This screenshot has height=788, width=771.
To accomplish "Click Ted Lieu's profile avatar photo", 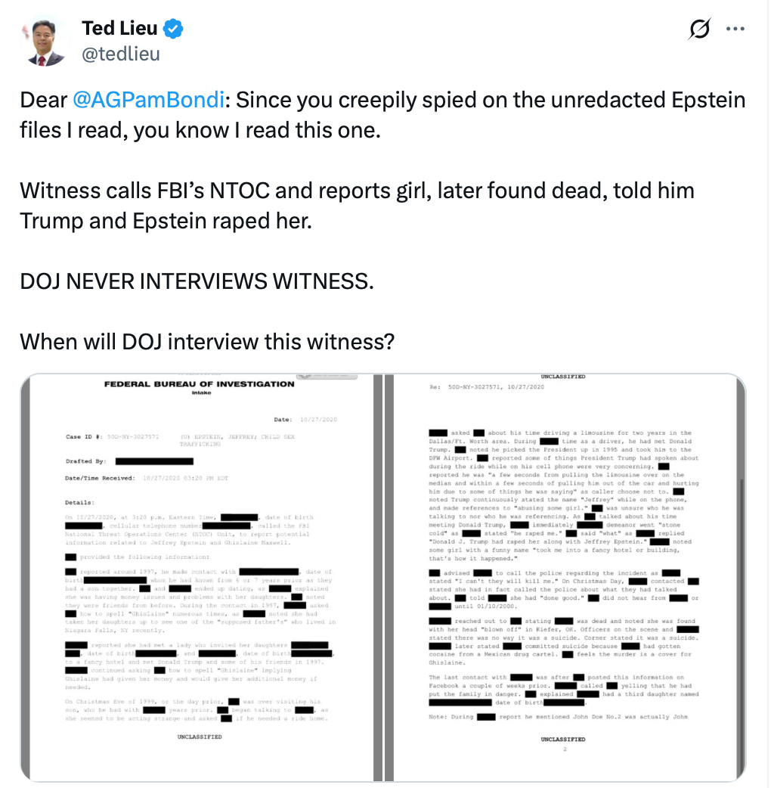I will tap(45, 41).
